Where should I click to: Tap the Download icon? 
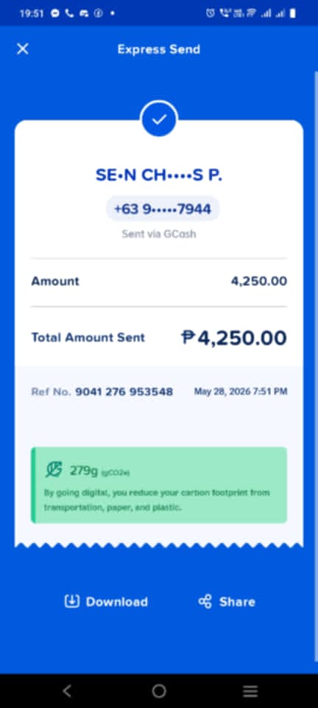[72, 602]
